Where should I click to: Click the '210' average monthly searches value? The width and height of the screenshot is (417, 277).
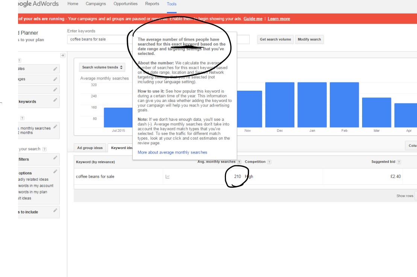pyautogui.click(x=238, y=177)
